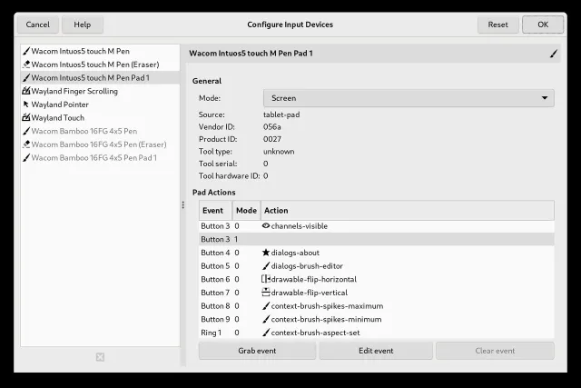This screenshot has height=388, width=581.
Task: Click the Tool type value unknown
Action: [x=279, y=152]
